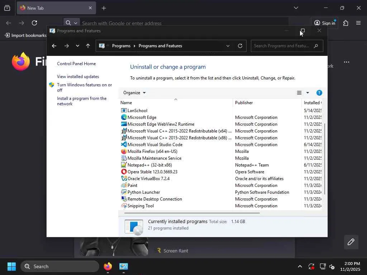Viewport: 367px width, 275px height.
Task: Show hidden system tray icons
Action: (300, 266)
